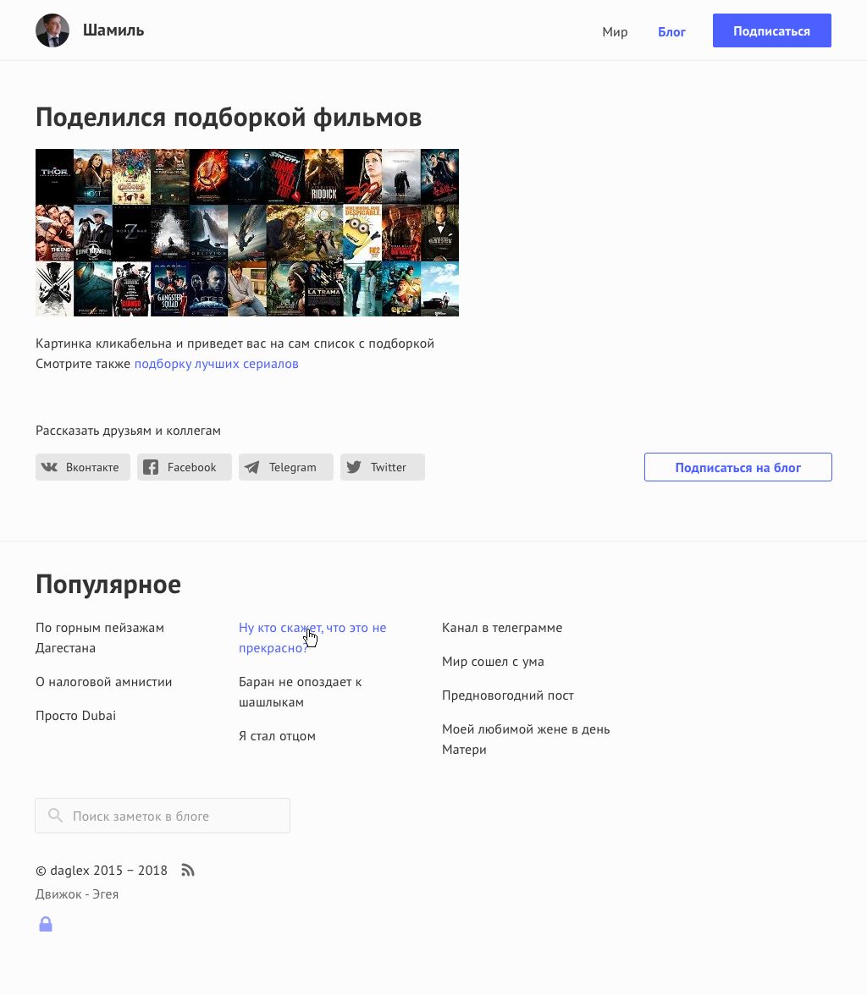Viewport: 867px width, 995px height.
Task: Open post О налоговой амнистии
Action: click(103, 682)
